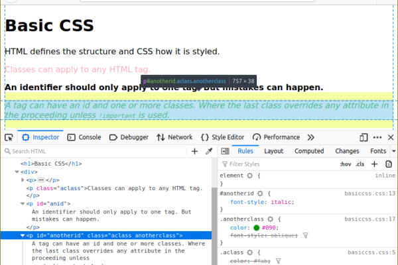This screenshot has width=398, height=265.
Task: Add a new CSS rule
Action: click(374, 164)
